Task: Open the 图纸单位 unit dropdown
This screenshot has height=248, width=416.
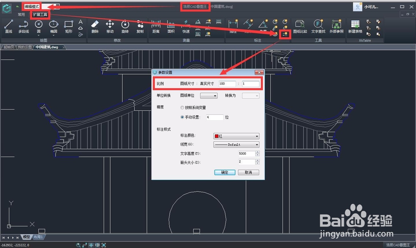Action: [209, 96]
